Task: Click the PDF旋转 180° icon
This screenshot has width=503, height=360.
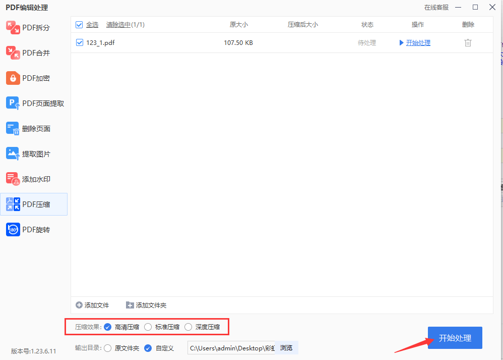Action: pos(13,230)
